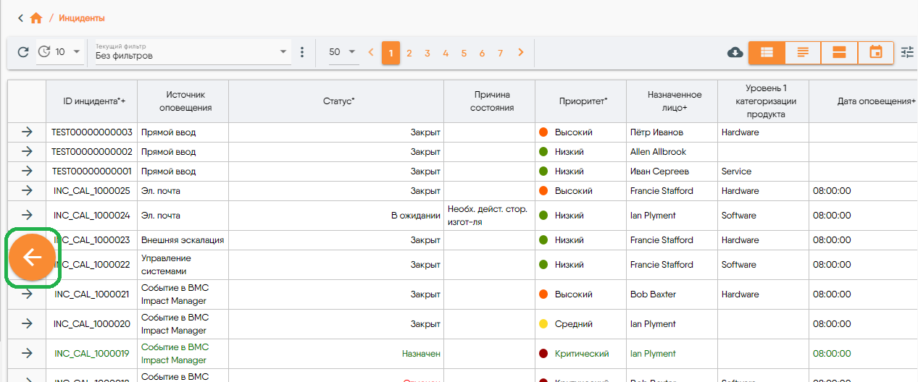This screenshot has height=382, width=918.
Task: Open column settings tune icon
Action: [907, 52]
